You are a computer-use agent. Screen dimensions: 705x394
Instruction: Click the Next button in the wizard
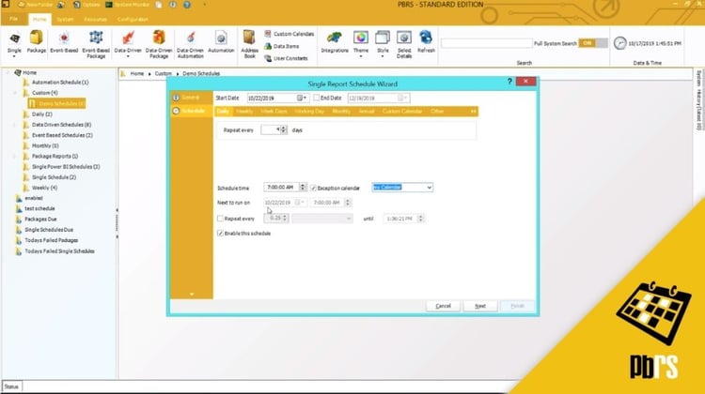(x=480, y=306)
